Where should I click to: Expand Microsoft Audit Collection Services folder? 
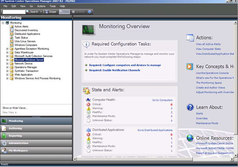point(7,56)
